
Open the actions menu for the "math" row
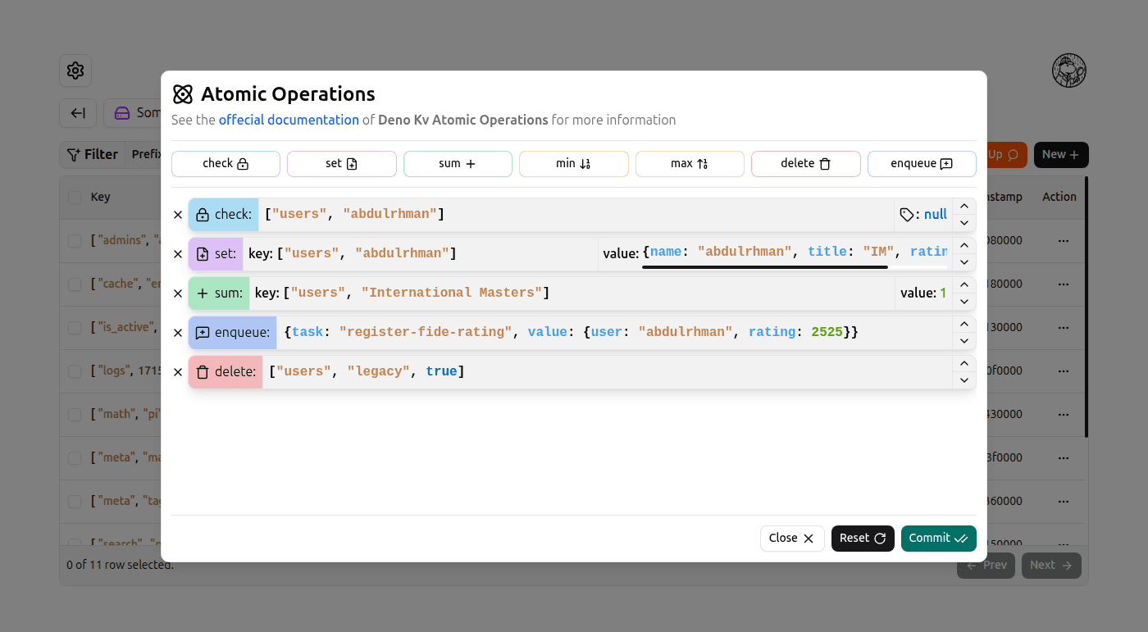[x=1064, y=413]
